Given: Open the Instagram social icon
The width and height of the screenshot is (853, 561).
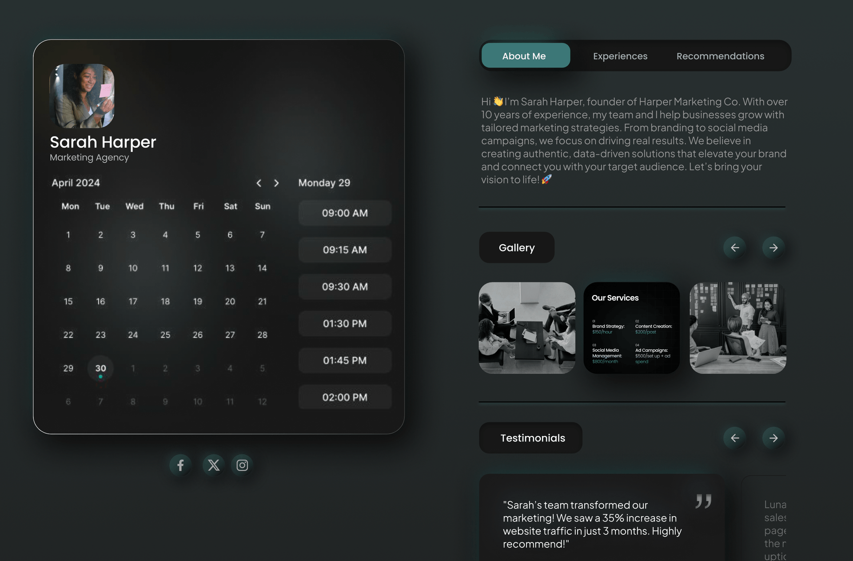Looking at the screenshot, I should pos(242,465).
